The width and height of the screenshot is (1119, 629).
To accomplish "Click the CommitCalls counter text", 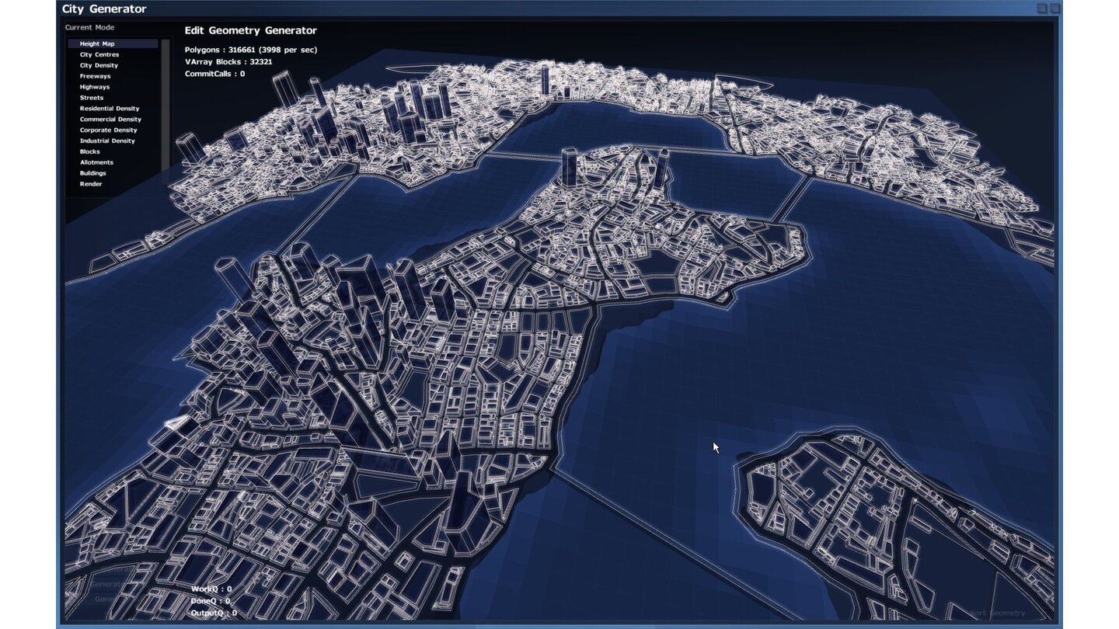I will tap(214, 74).
